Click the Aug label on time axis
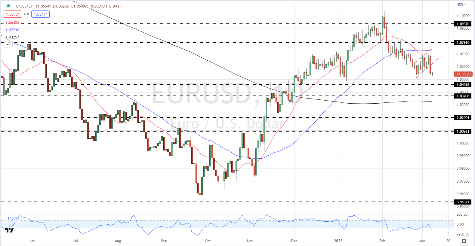Image resolution: width=475 pixels, height=246 pixels. click(x=118, y=241)
